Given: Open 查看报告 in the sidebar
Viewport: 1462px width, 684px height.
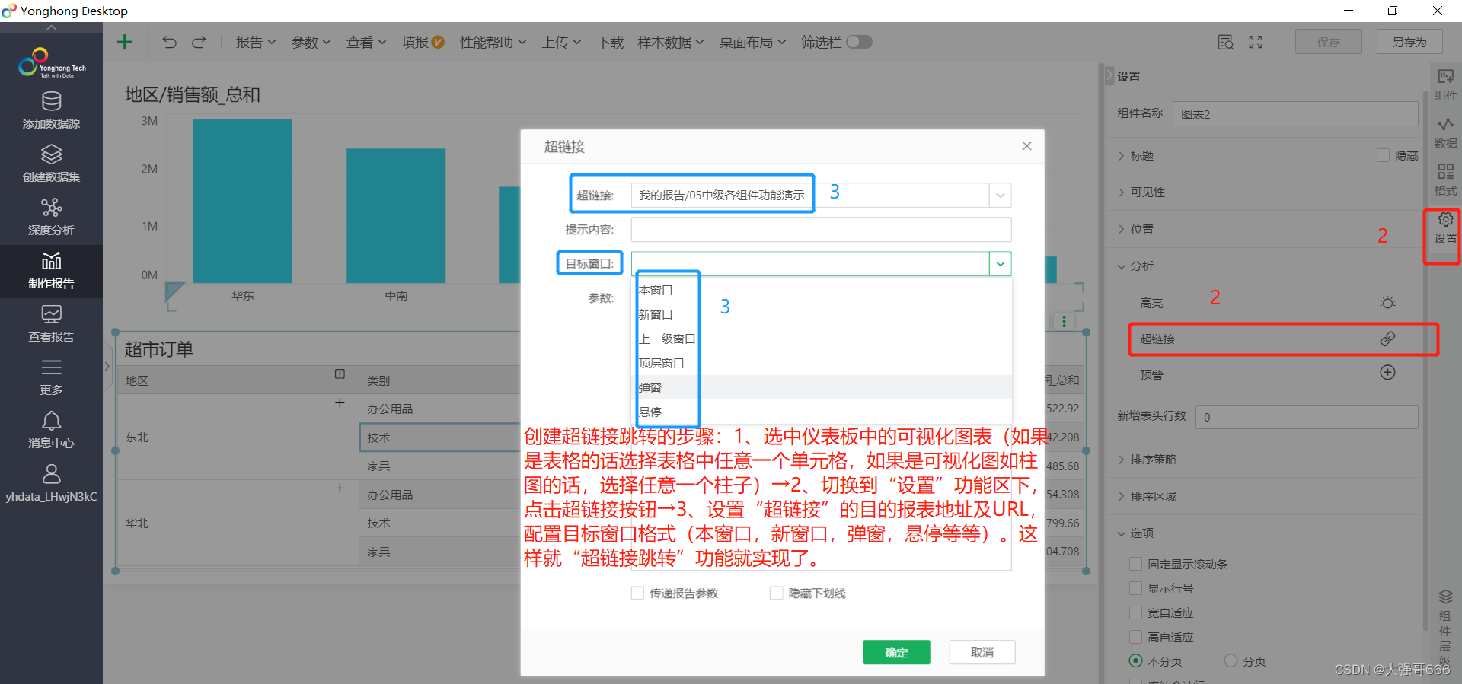Looking at the screenshot, I should (x=51, y=324).
